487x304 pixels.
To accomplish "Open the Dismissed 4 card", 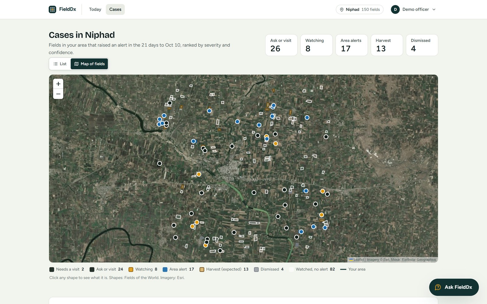I will [x=422, y=45].
